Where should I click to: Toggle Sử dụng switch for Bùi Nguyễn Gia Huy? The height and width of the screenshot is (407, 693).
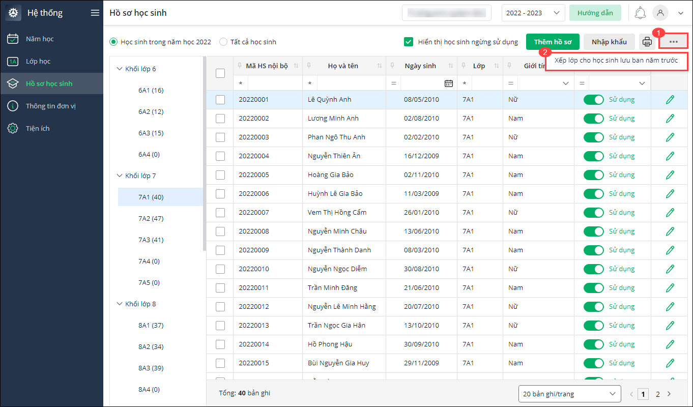594,363
